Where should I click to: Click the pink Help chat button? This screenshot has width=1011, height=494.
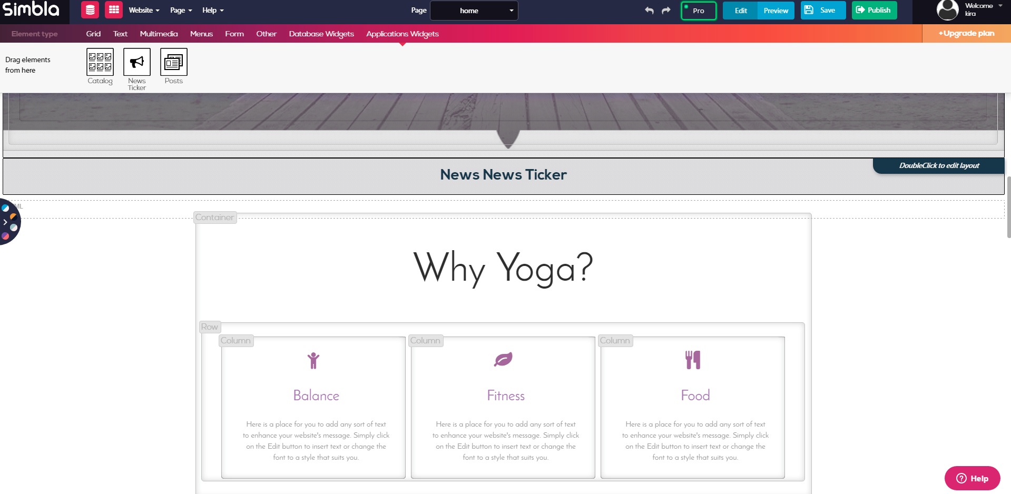[x=972, y=478]
